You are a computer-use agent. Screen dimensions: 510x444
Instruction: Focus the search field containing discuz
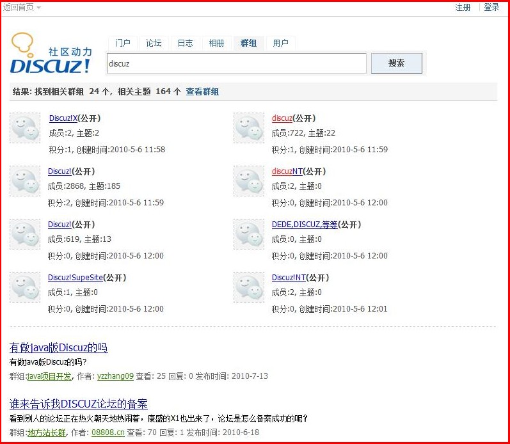click(x=237, y=63)
